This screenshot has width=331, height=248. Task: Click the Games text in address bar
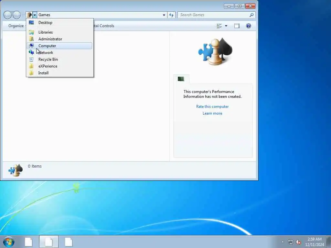click(x=44, y=15)
